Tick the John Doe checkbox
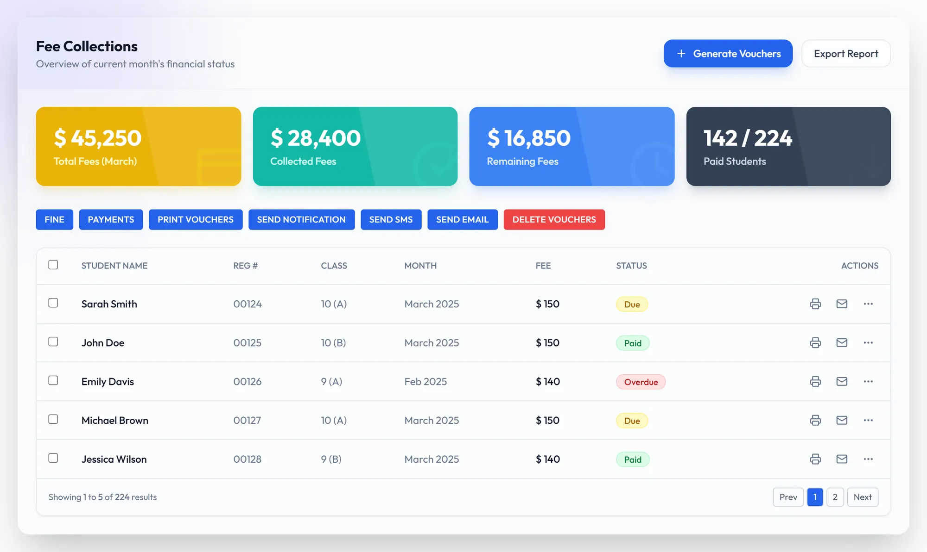 click(x=53, y=341)
